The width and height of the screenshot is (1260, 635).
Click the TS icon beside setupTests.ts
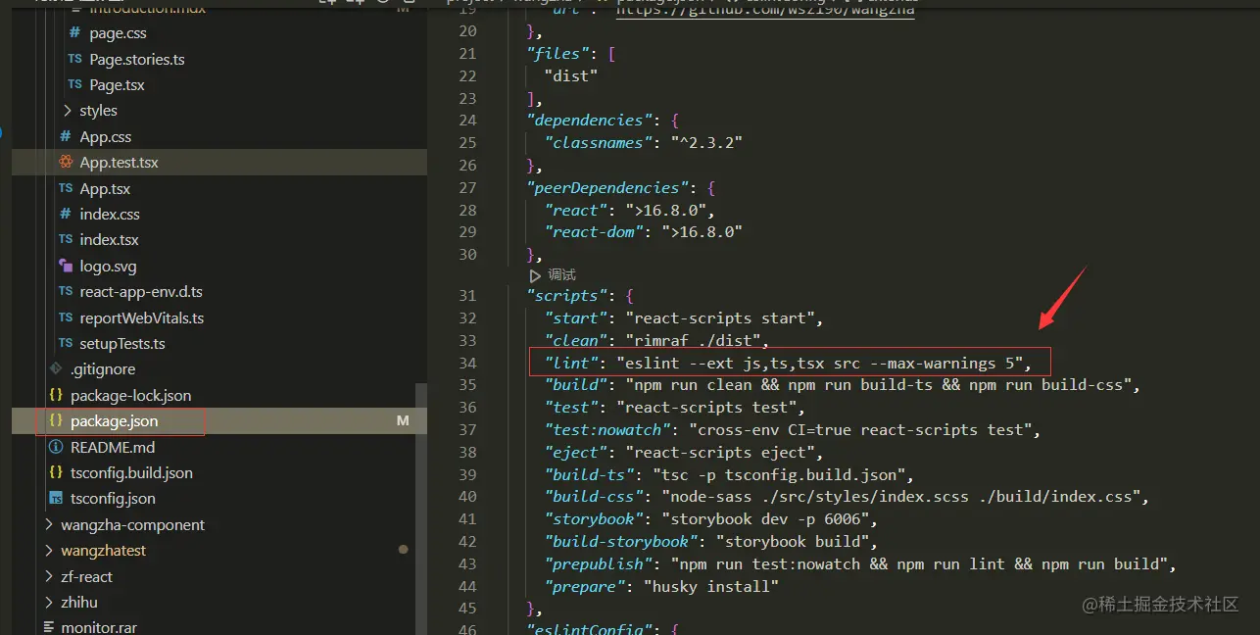pyautogui.click(x=66, y=343)
